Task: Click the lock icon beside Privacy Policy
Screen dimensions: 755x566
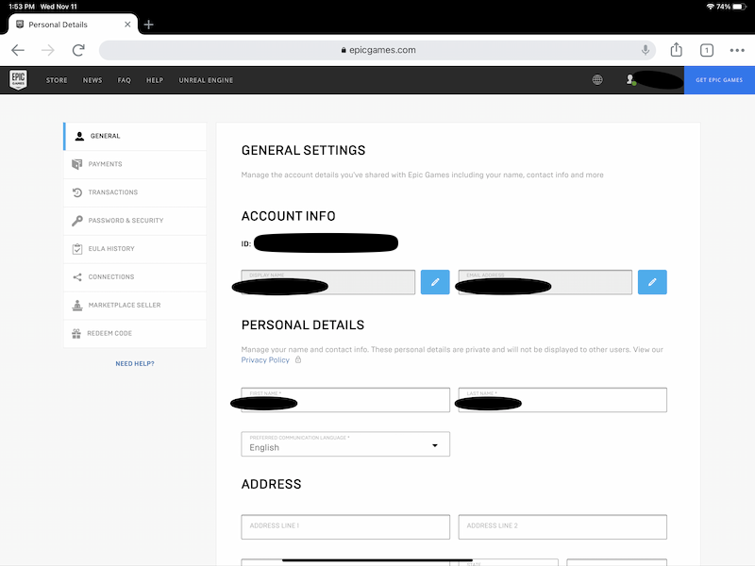Action: 298,360
